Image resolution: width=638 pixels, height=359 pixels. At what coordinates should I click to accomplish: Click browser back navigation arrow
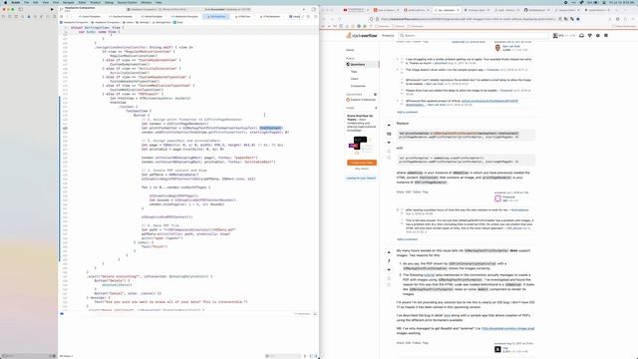pos(324,19)
